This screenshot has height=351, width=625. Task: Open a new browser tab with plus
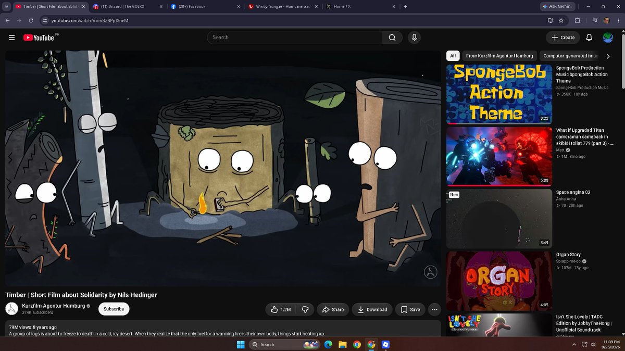click(x=405, y=7)
